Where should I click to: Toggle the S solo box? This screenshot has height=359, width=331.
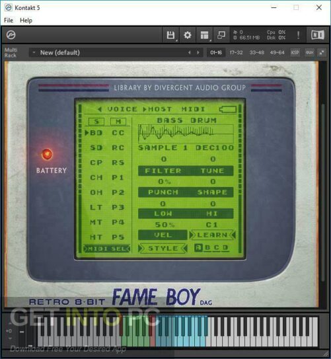coord(96,122)
